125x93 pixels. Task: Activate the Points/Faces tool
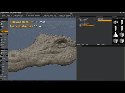4,28
